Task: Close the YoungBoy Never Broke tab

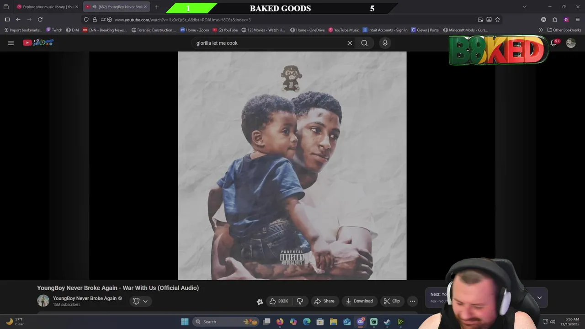Action: coord(145,7)
